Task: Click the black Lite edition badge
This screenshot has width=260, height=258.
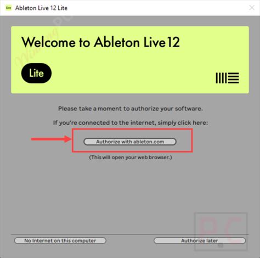Action: tap(36, 73)
